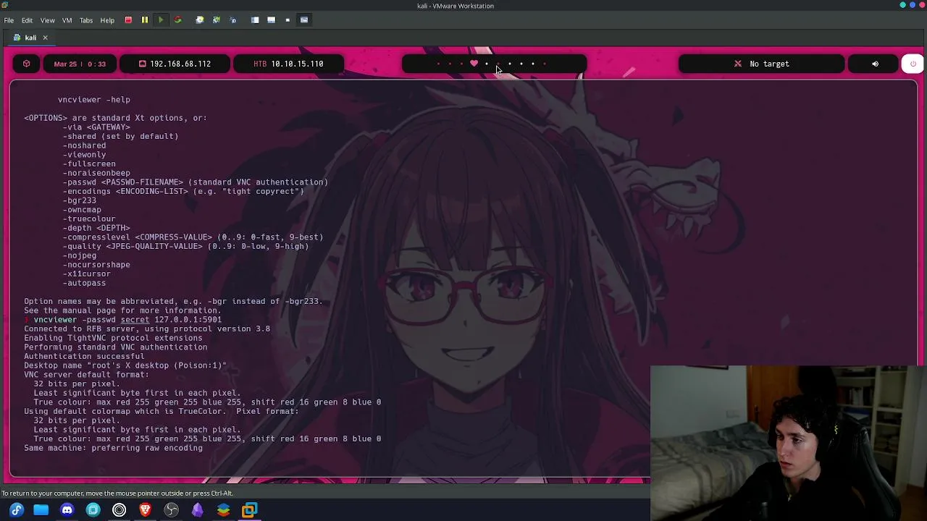Click the cube launcher icon in the Kali bar
927x521 pixels.
[27, 64]
